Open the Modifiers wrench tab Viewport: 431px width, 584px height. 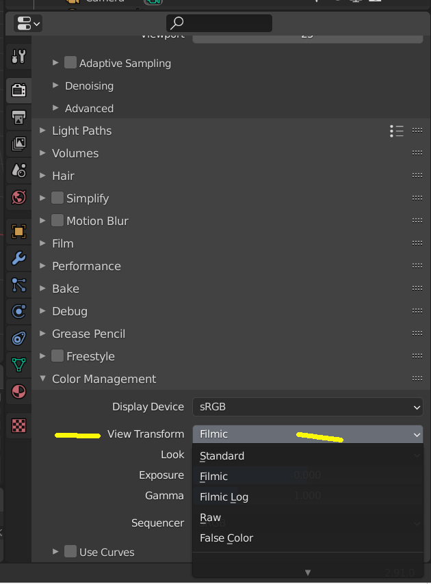click(x=18, y=258)
